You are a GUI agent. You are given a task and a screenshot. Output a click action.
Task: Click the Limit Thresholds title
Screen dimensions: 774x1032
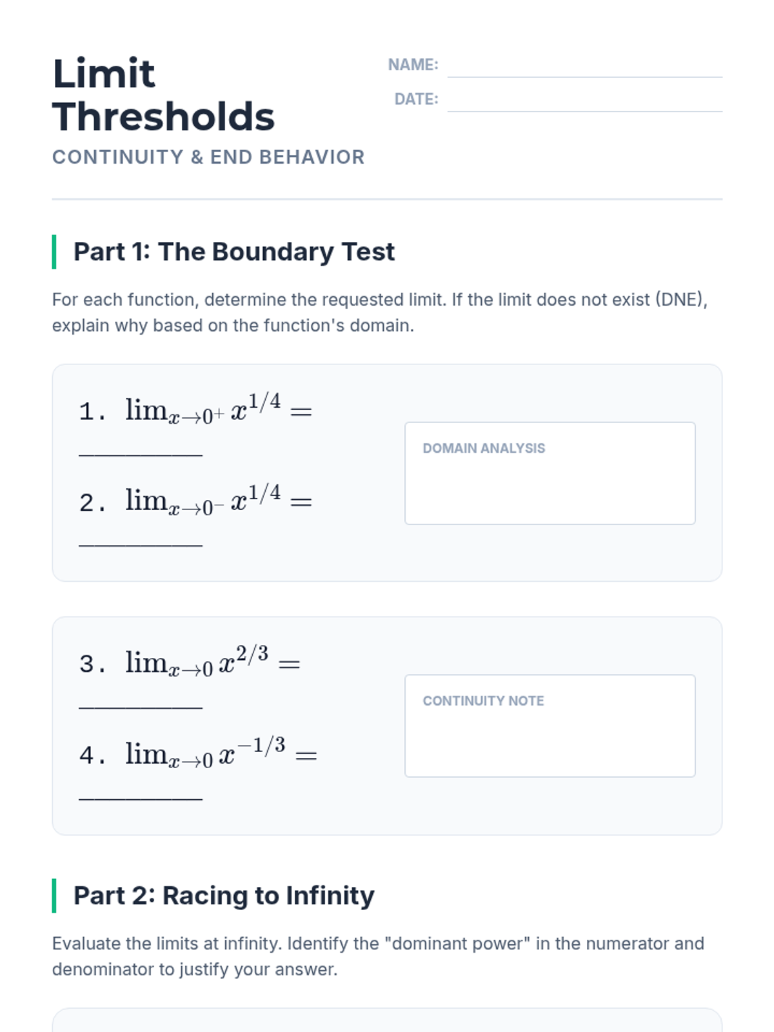(x=164, y=95)
